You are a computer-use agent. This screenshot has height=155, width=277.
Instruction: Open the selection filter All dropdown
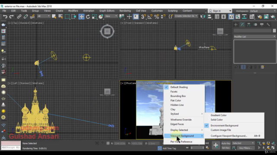coord(43,16)
